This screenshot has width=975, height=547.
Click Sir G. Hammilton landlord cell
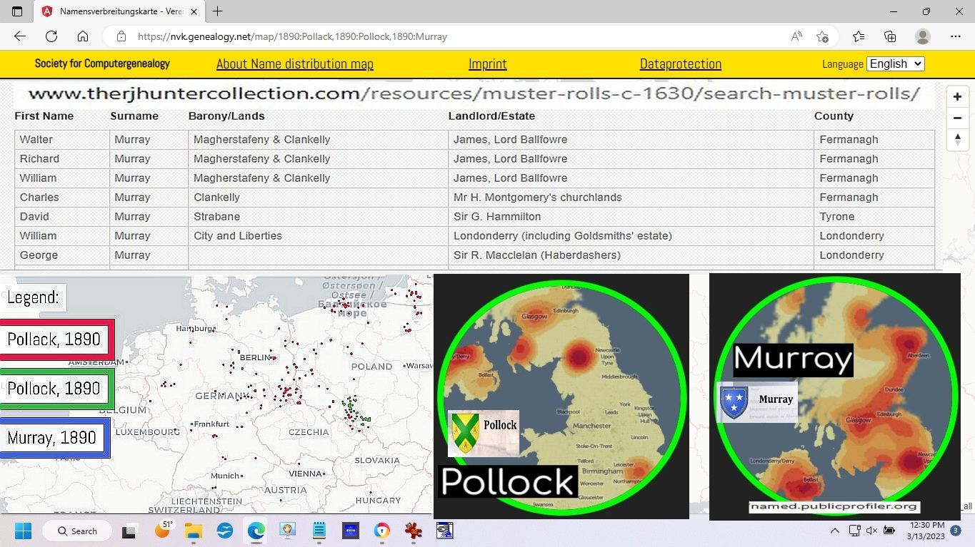pyautogui.click(x=631, y=217)
